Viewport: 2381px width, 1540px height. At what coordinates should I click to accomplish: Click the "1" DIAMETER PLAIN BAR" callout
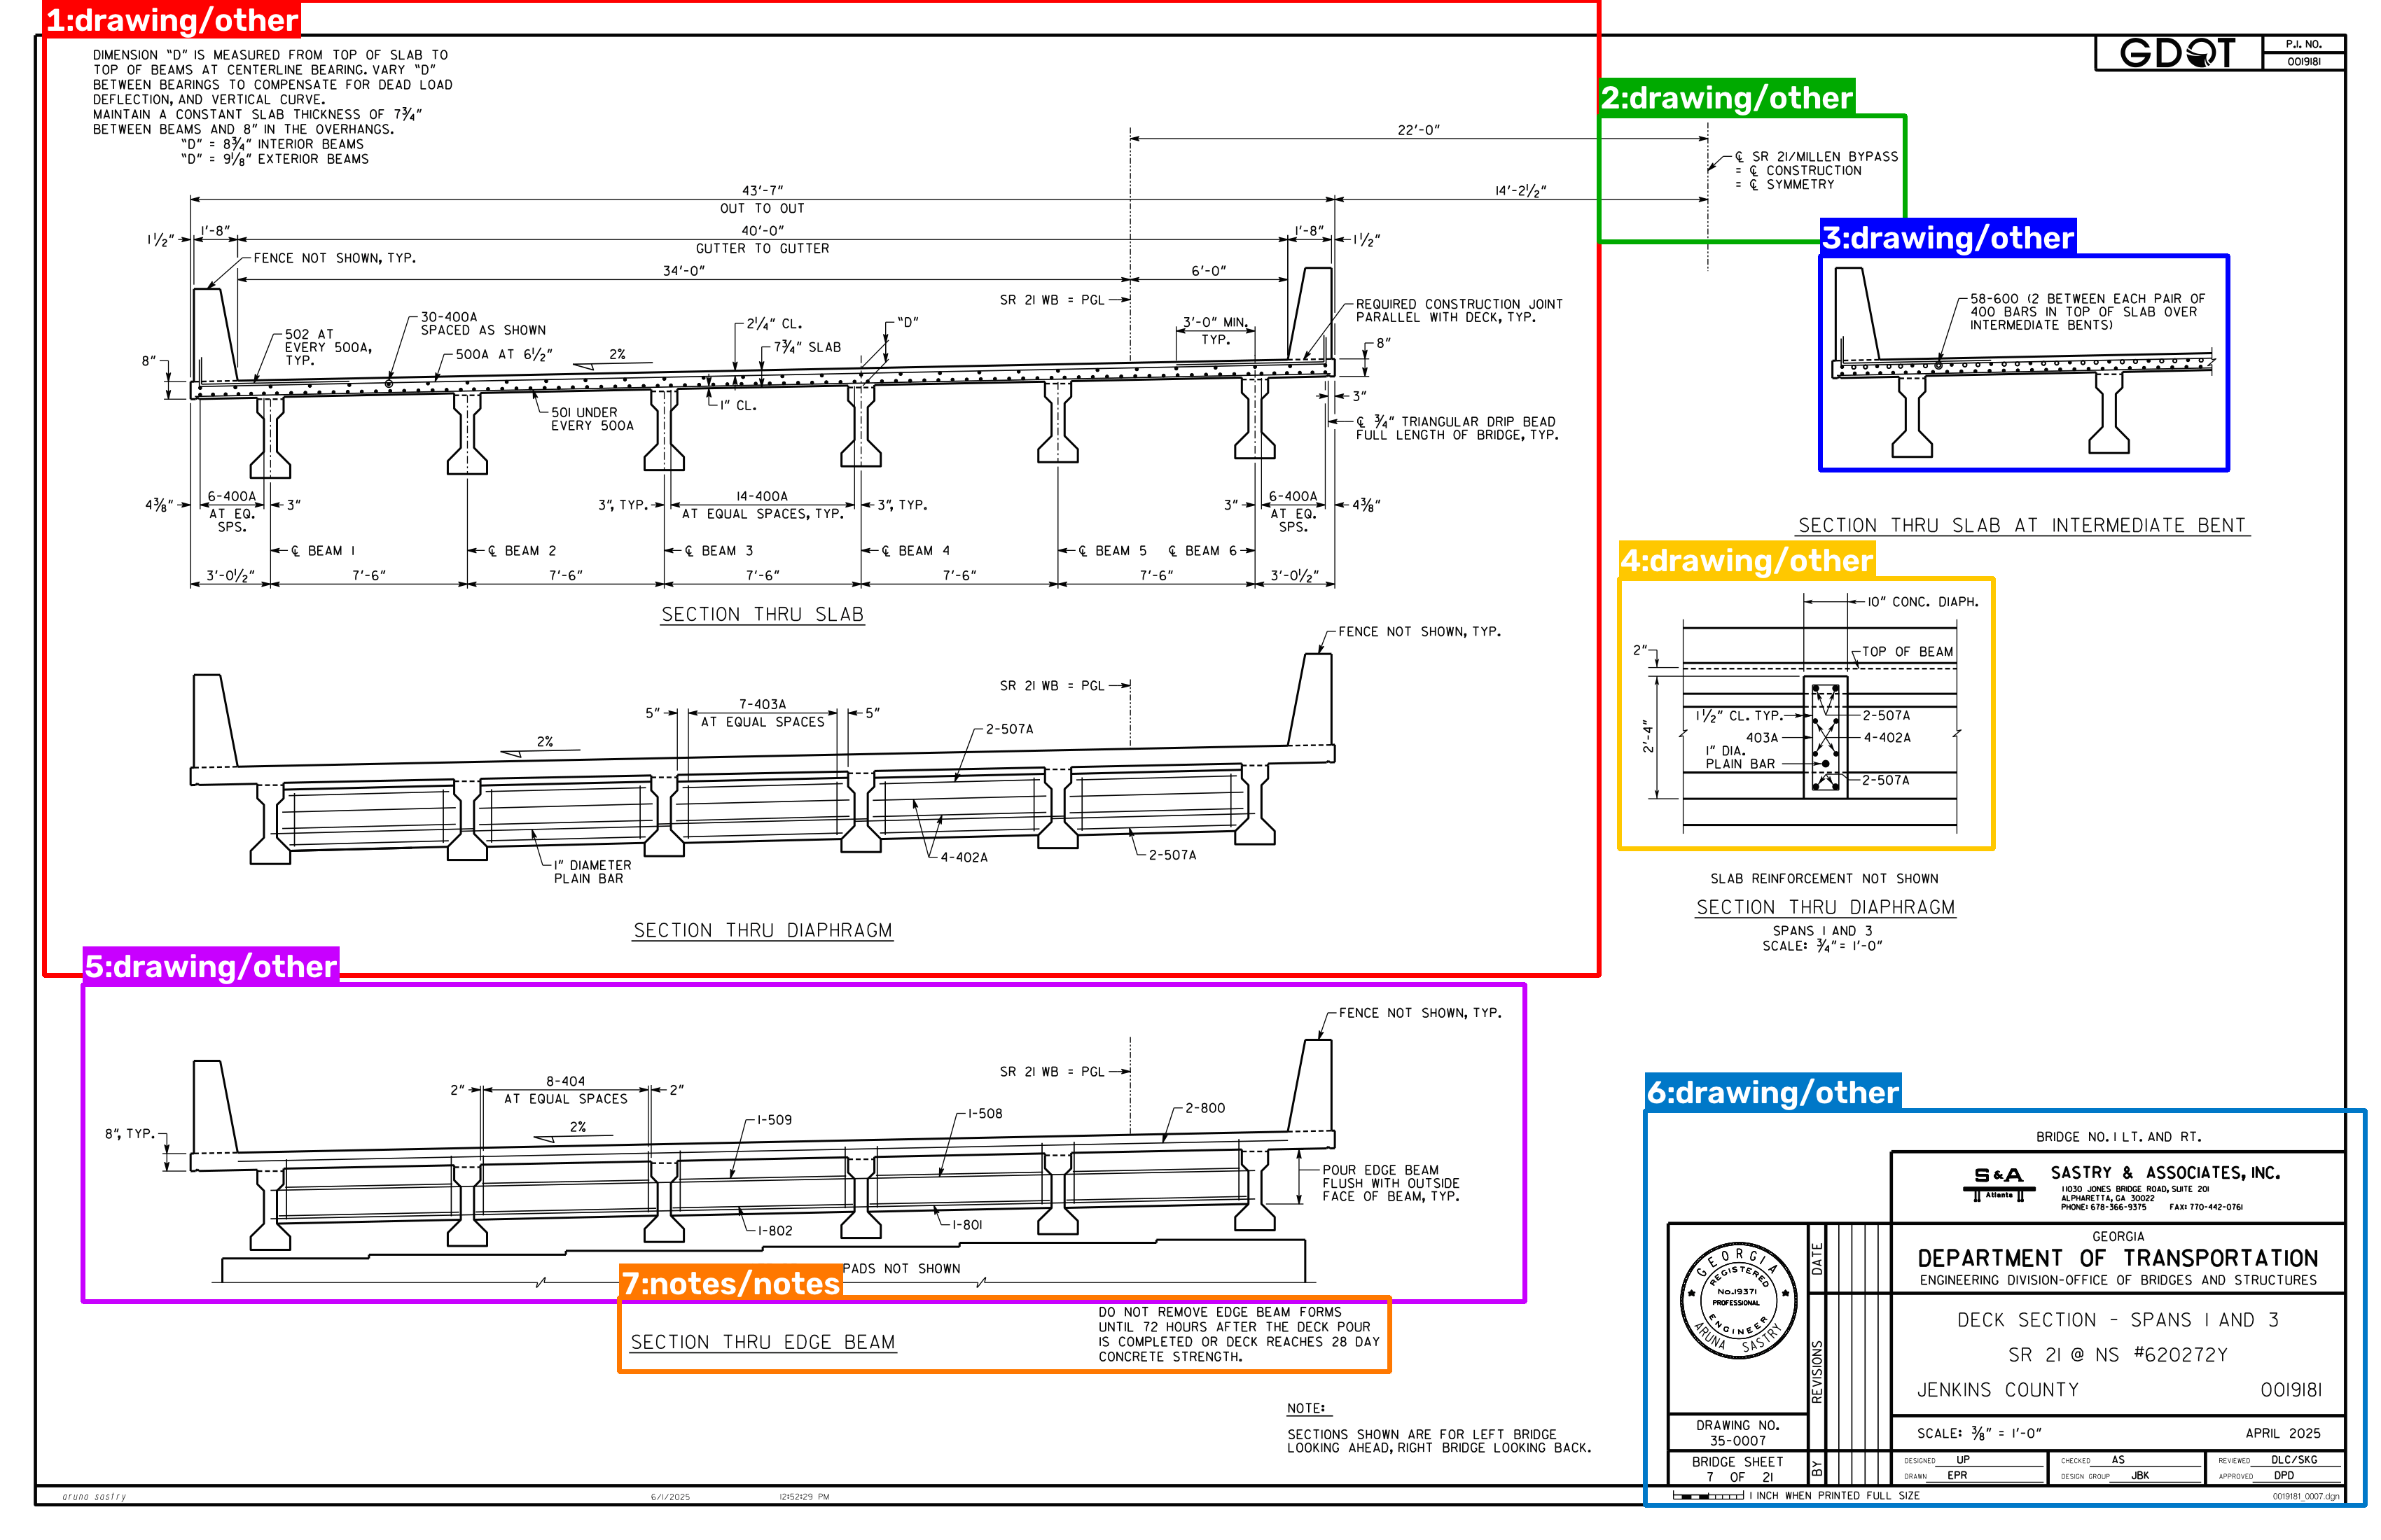[592, 872]
